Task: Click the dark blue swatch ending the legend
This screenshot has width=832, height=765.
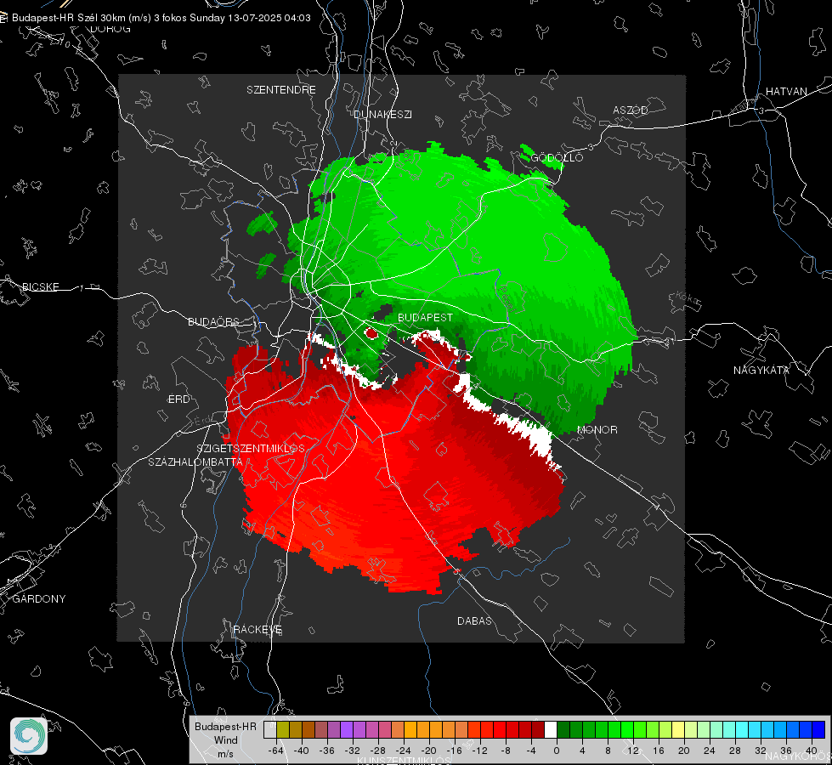Action: (818, 729)
